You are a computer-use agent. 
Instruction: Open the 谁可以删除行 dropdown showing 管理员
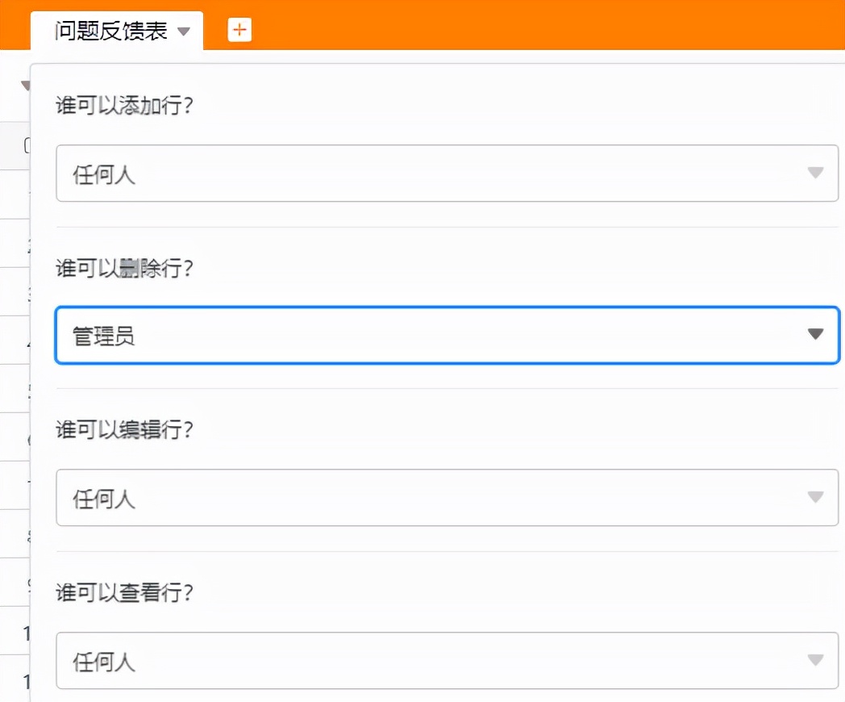tap(447, 334)
